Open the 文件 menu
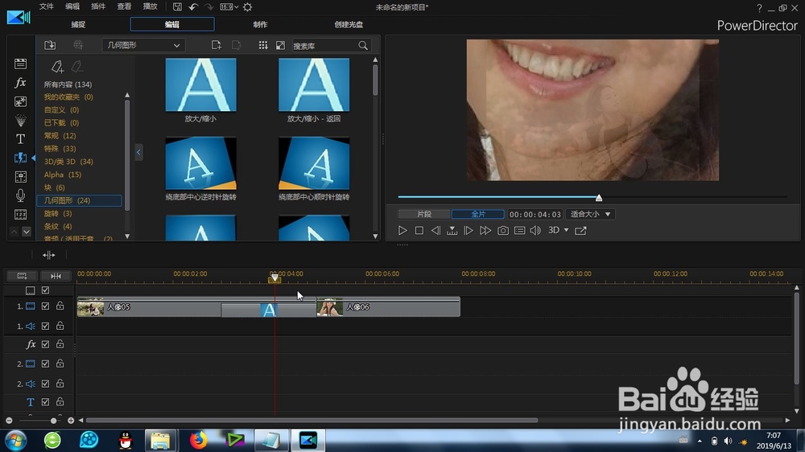The image size is (805, 452). tap(46, 6)
